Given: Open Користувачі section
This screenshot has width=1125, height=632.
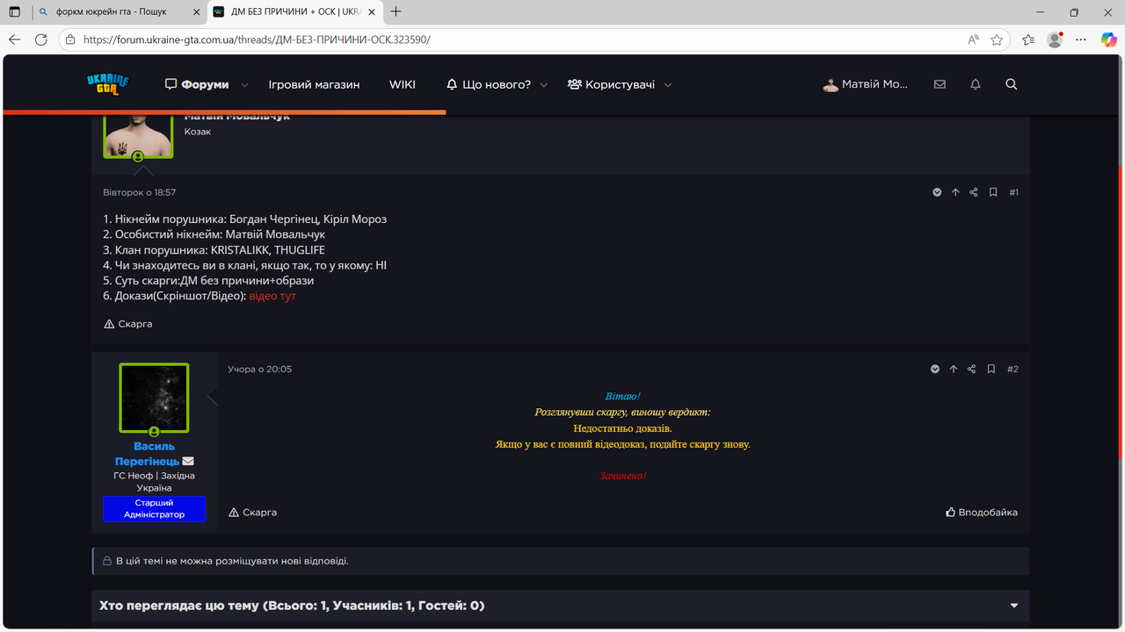Looking at the screenshot, I should 611,85.
